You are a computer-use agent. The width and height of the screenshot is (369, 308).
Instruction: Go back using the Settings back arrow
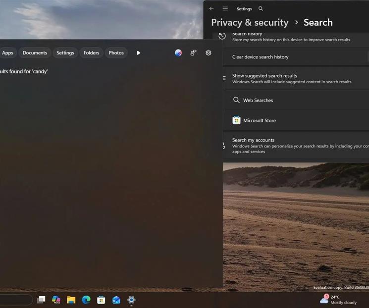pos(211,9)
